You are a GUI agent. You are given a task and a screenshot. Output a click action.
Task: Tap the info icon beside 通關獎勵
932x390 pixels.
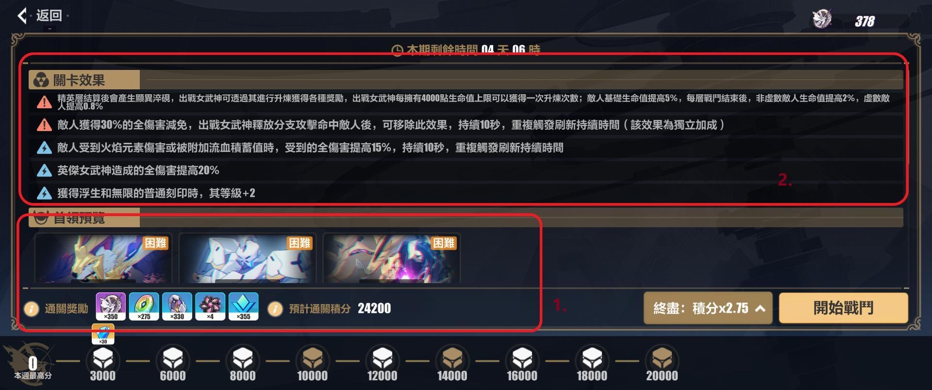click(32, 309)
